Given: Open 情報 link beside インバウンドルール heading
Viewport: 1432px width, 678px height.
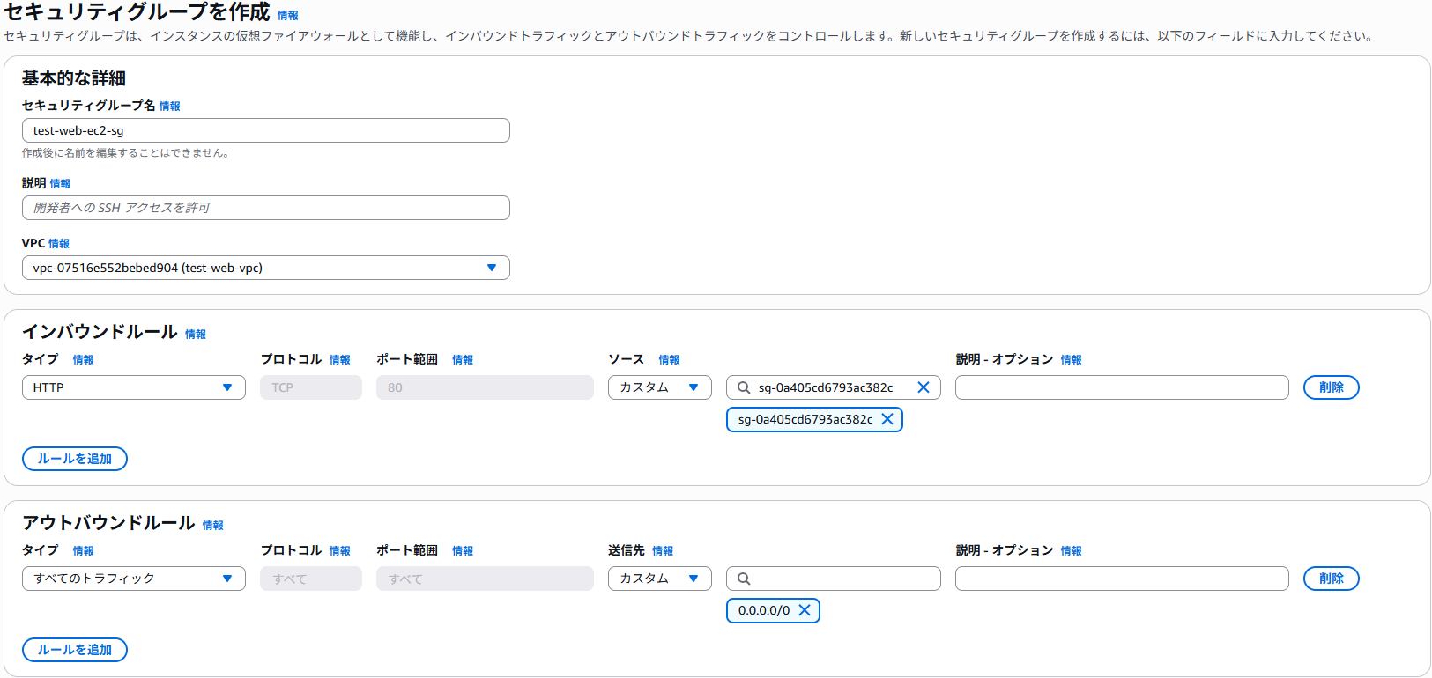Looking at the screenshot, I should pyautogui.click(x=196, y=335).
